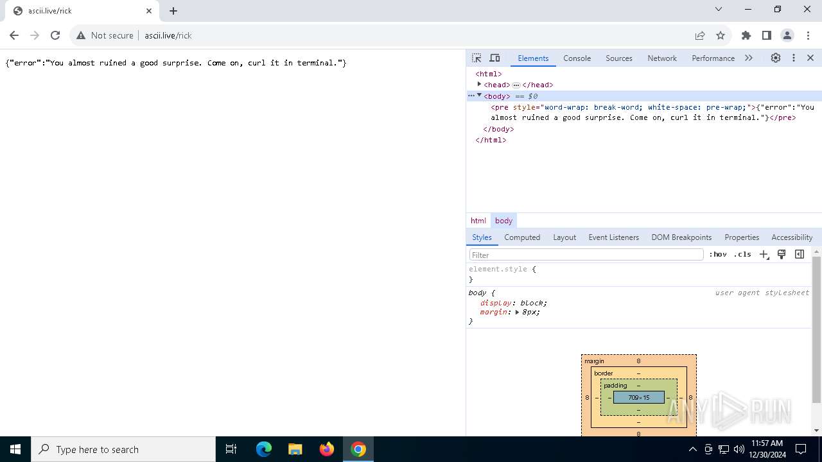This screenshot has height=462, width=822.
Task: Open the Network tab
Action: point(662,58)
